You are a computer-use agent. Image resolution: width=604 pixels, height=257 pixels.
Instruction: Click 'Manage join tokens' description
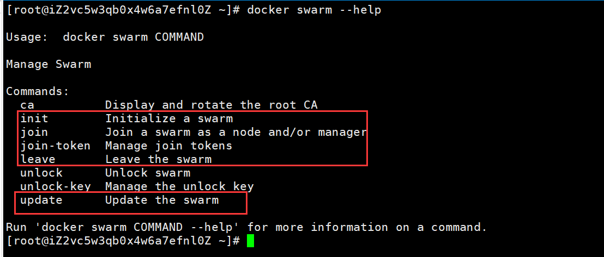point(169,146)
